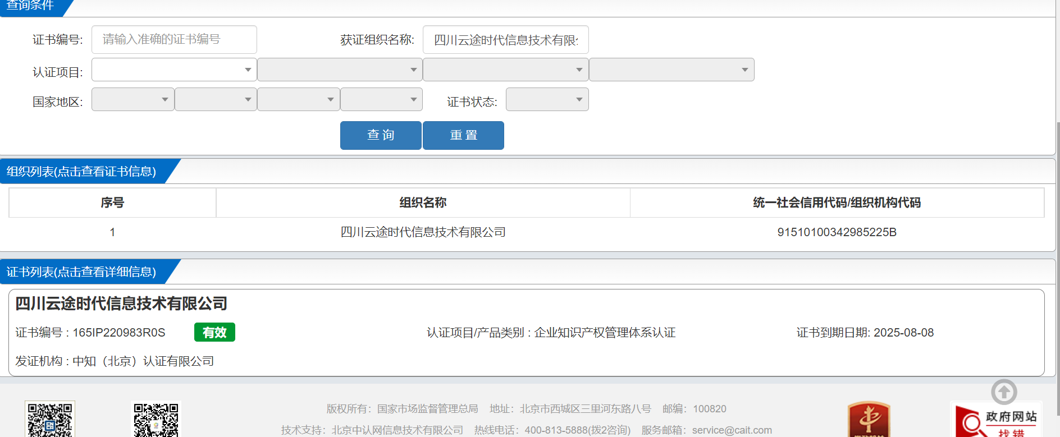The height and width of the screenshot is (437, 1060).
Task: Click the certificate number input field
Action: [x=174, y=39]
